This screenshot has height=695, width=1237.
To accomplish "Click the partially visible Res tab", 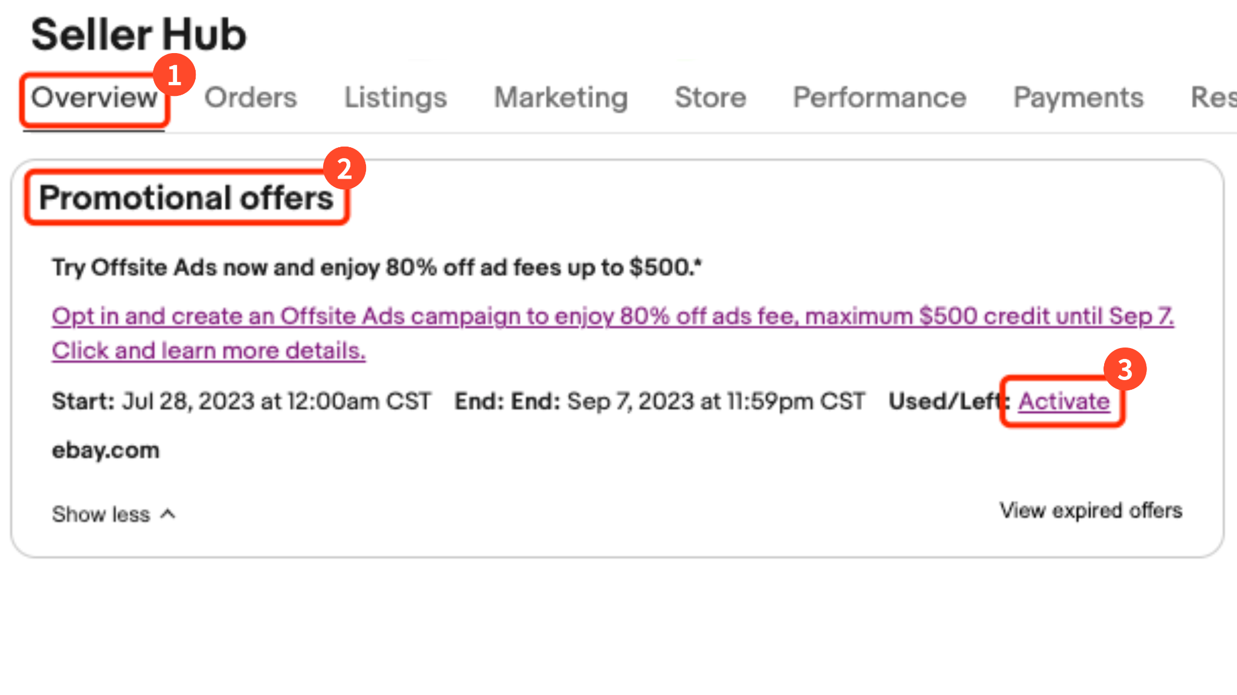I will pyautogui.click(x=1213, y=98).
